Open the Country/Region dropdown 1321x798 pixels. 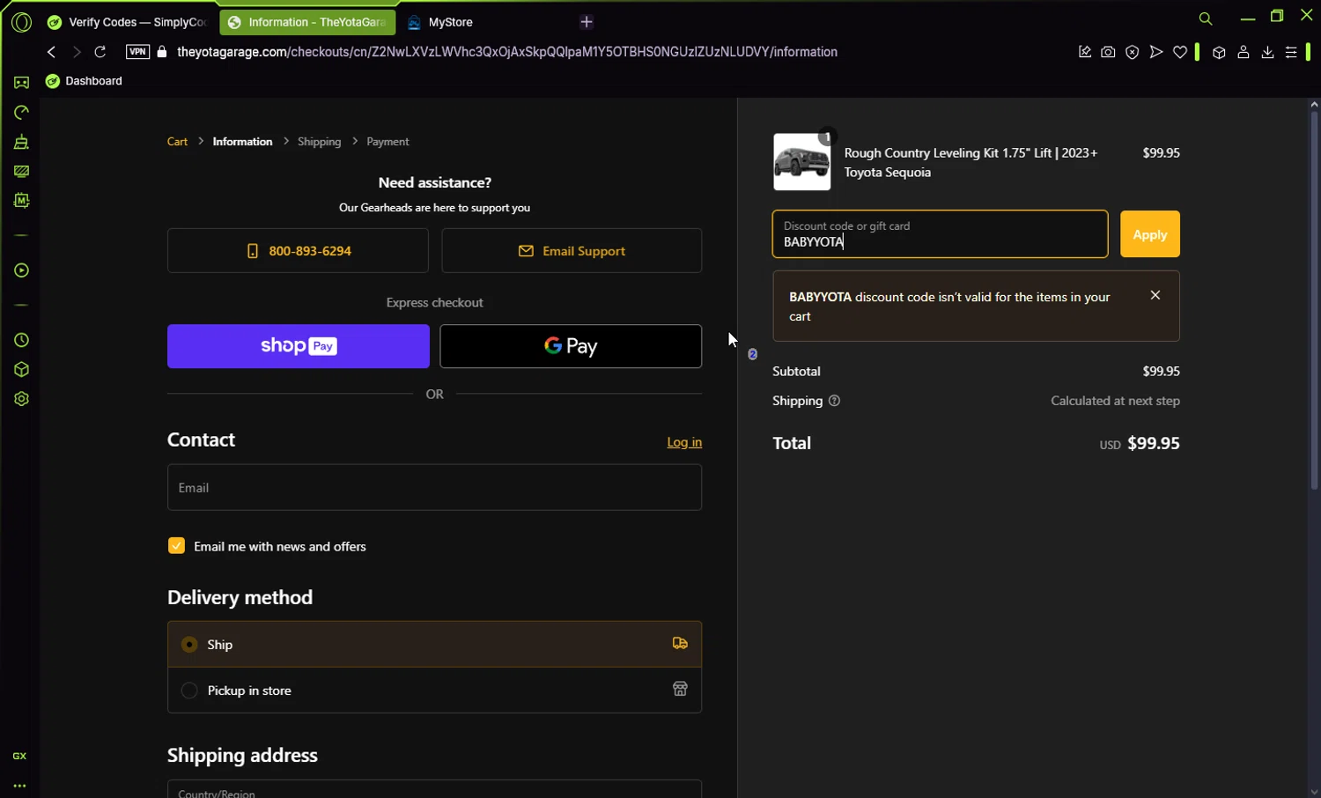point(434,789)
